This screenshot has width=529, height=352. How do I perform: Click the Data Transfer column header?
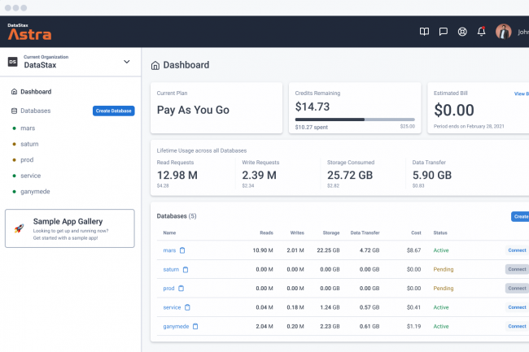[365, 232]
